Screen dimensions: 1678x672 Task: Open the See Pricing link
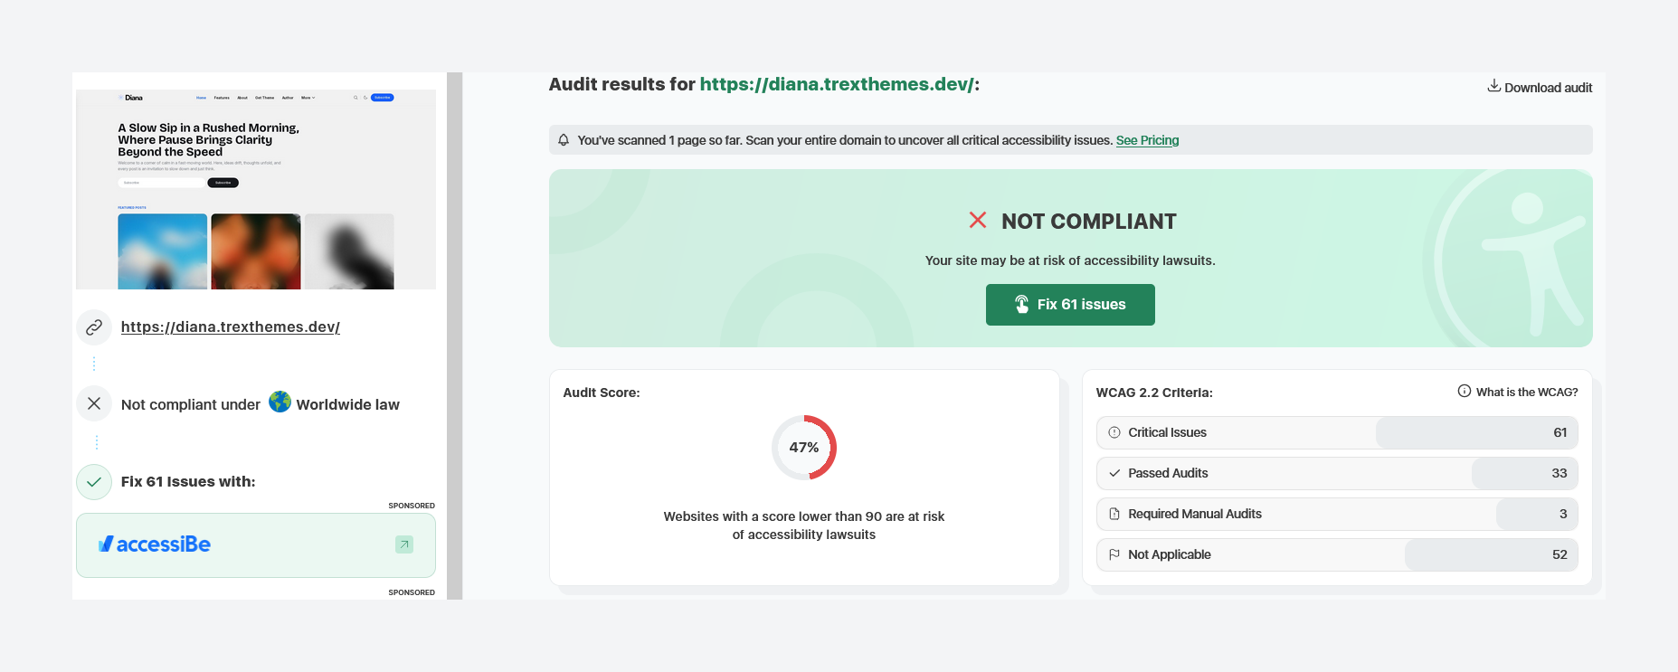pos(1147,140)
